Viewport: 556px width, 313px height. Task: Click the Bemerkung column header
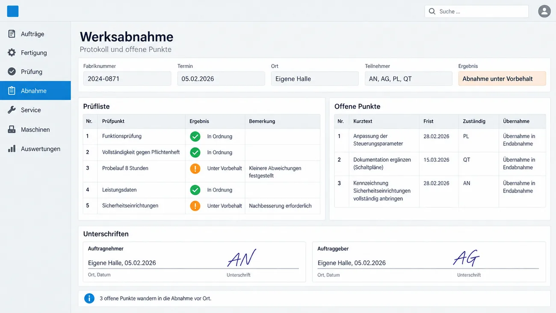tap(262, 121)
